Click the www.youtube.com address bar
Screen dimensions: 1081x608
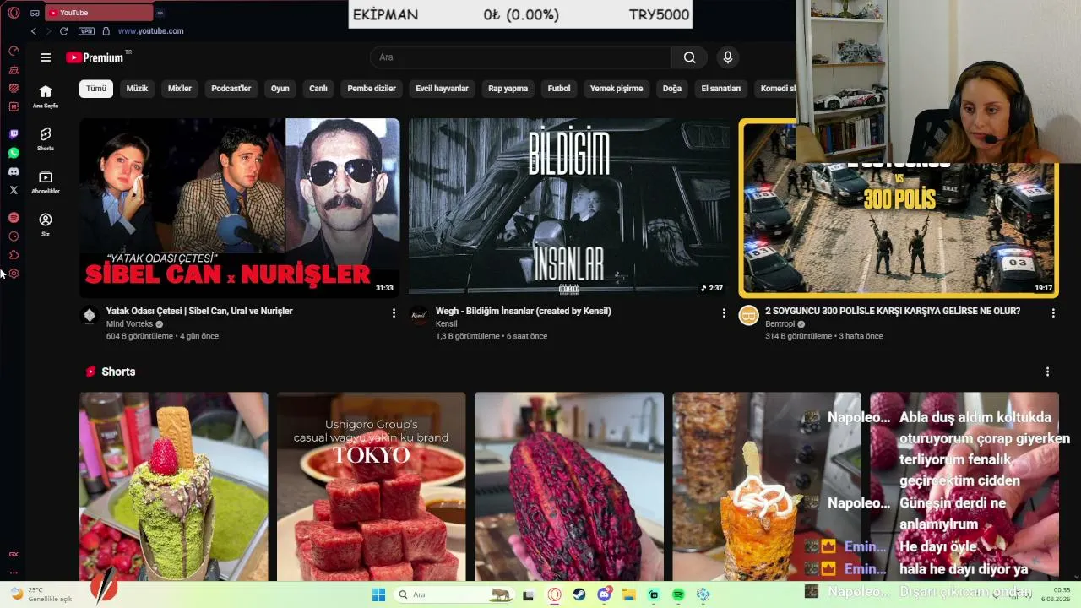coord(150,31)
